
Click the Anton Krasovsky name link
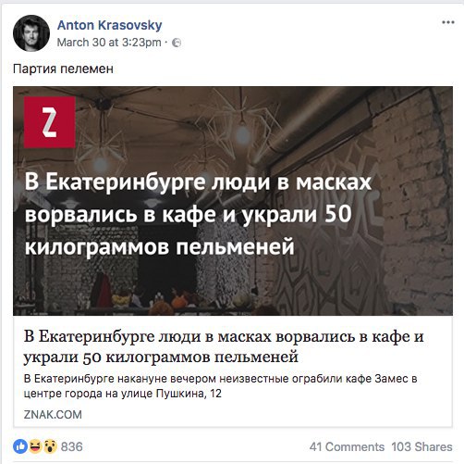[x=110, y=25]
